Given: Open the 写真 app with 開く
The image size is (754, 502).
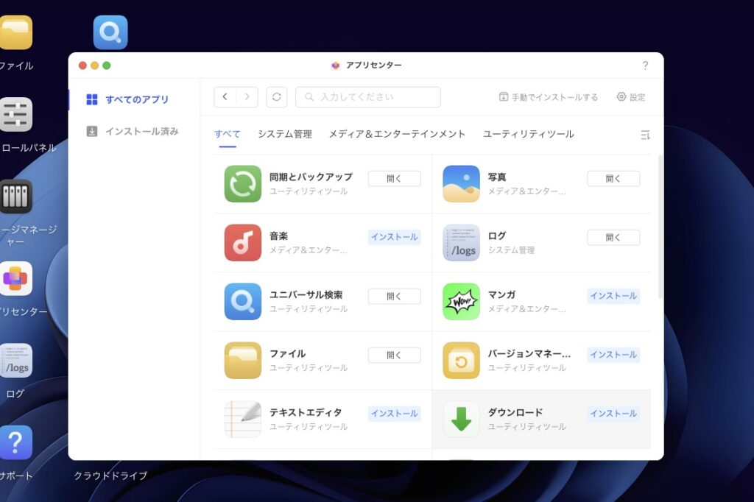Looking at the screenshot, I should (613, 178).
